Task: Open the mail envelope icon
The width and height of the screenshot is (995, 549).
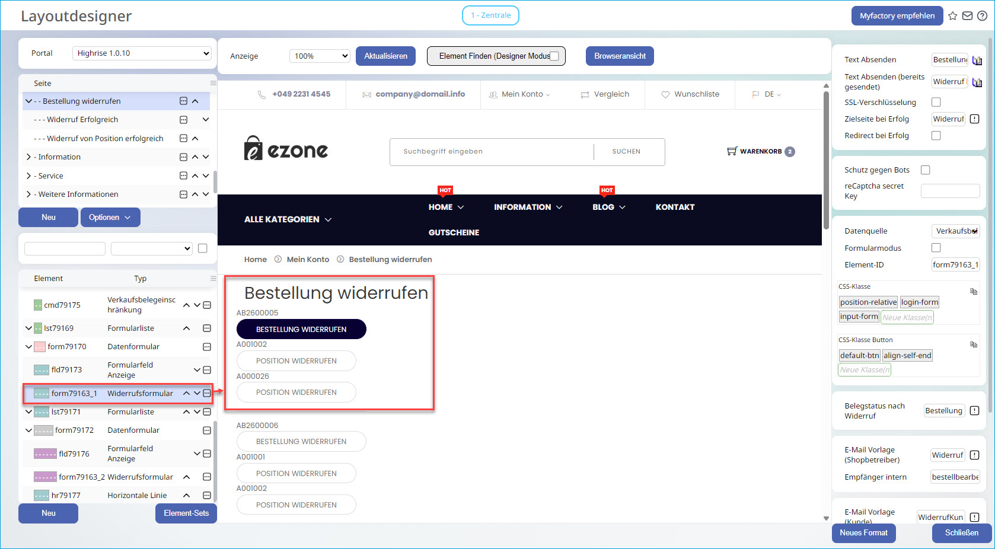Action: 967,16
